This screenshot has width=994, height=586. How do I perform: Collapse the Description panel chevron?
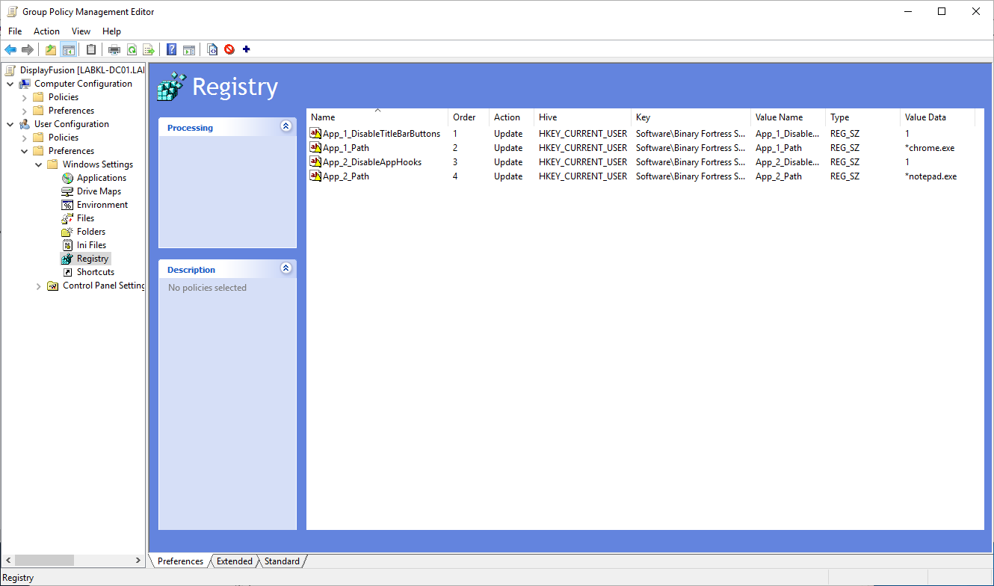click(285, 268)
